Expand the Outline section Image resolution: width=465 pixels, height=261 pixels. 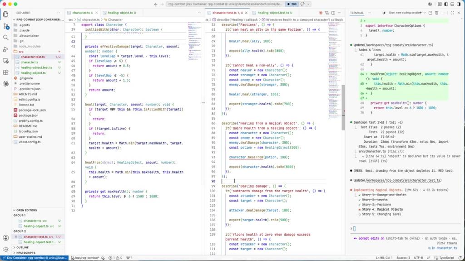38,247
